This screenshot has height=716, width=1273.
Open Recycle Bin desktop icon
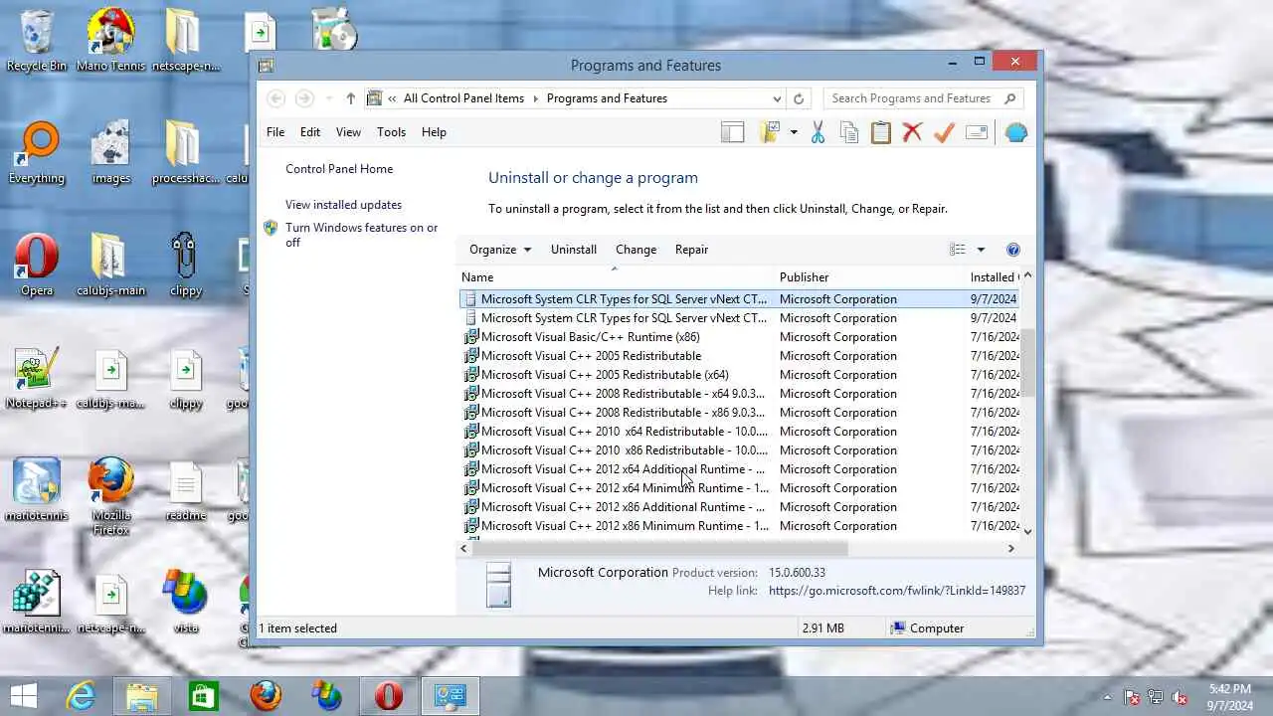(37, 41)
